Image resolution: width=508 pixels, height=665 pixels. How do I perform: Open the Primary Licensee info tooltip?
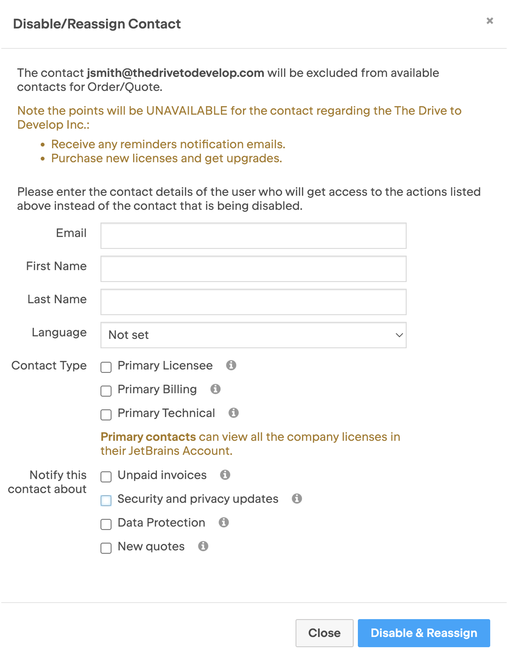tap(231, 366)
